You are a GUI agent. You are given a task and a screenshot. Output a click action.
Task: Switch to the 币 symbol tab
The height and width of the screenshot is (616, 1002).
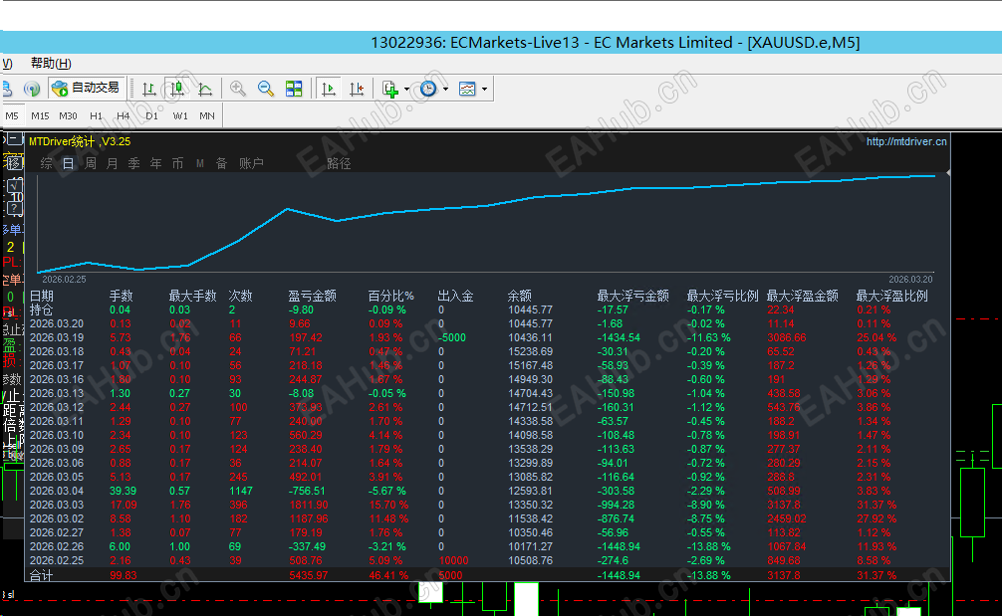coord(177,163)
